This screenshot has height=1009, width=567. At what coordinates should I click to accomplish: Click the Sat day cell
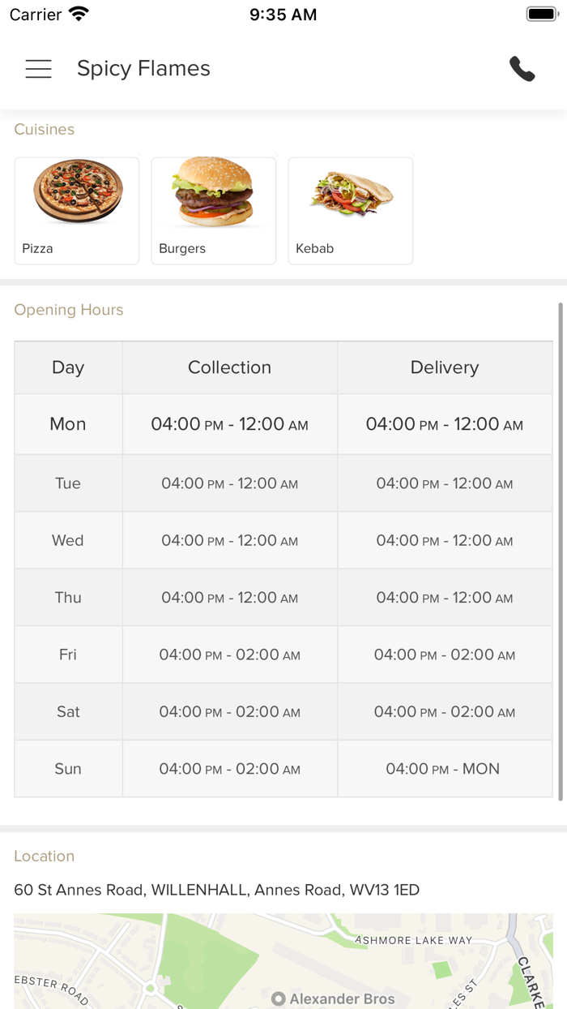[68, 711]
